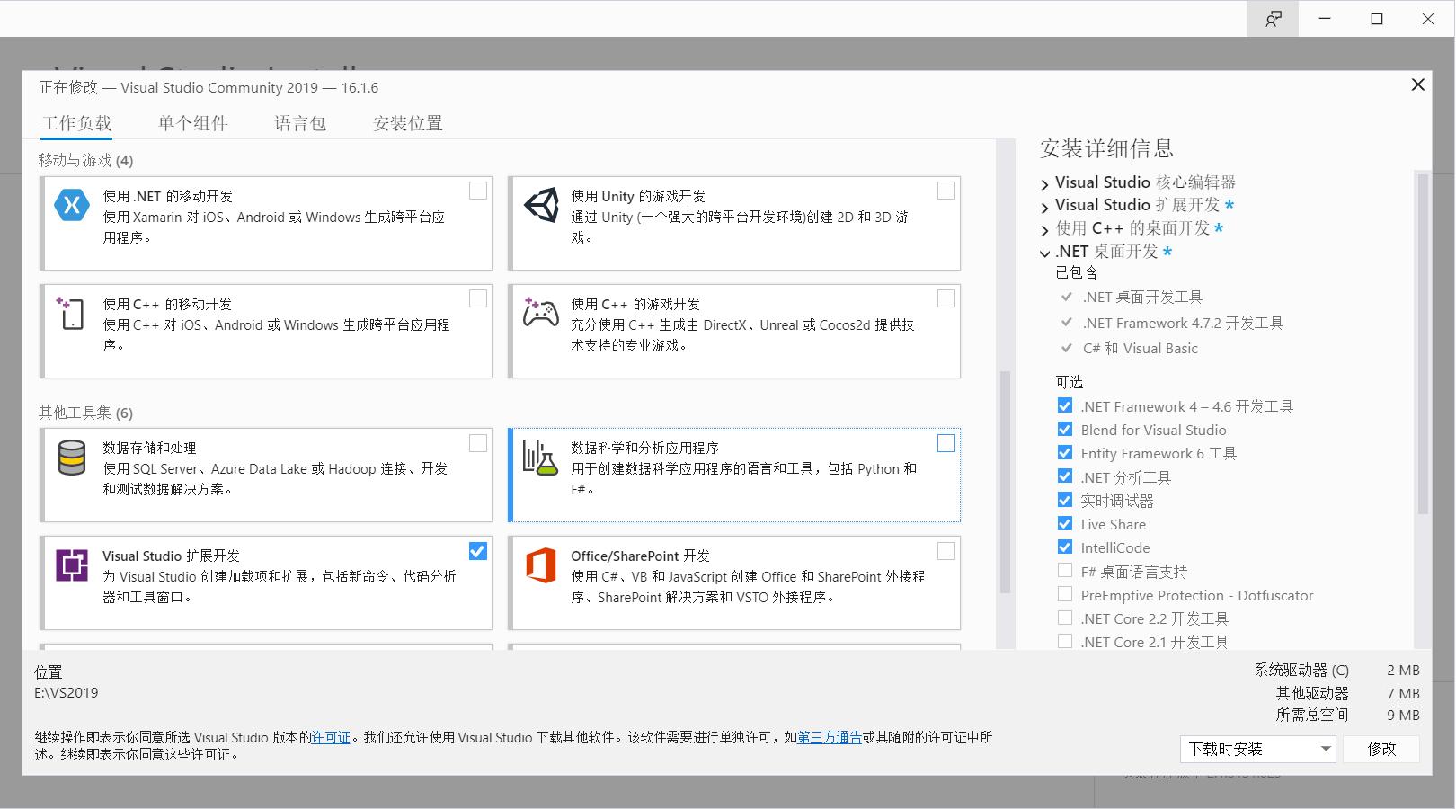Screen dimensions: 1456x809
Task: Click the 安装详细信息 heading
Action: [x=1106, y=148]
